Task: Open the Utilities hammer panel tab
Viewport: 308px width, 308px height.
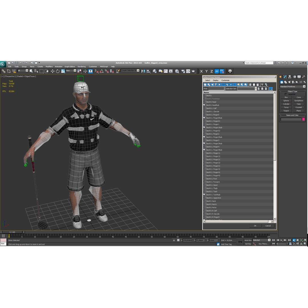Action: (x=304, y=77)
